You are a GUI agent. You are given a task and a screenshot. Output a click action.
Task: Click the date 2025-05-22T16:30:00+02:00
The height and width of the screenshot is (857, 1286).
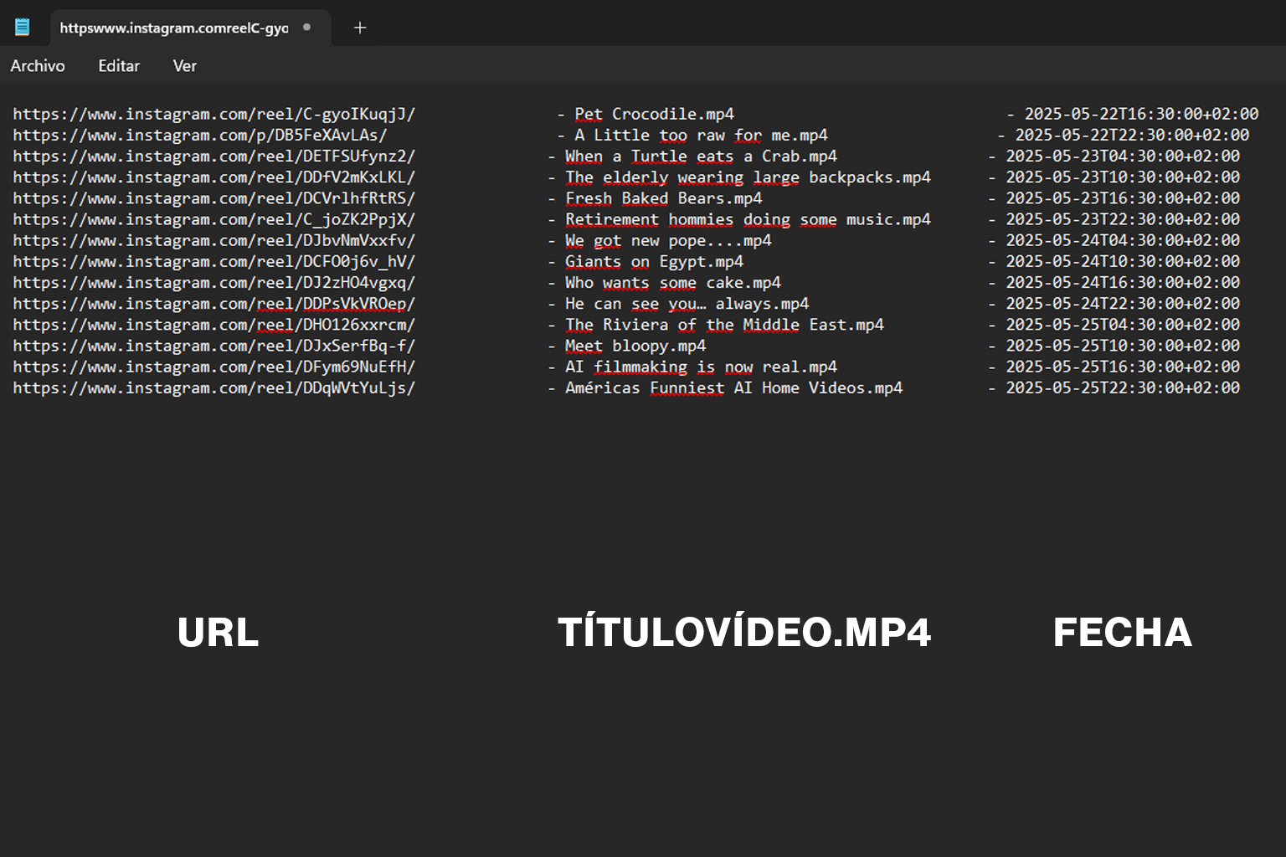pos(1142,115)
